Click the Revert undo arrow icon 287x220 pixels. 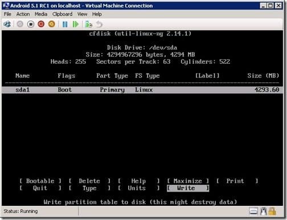(x=99, y=24)
